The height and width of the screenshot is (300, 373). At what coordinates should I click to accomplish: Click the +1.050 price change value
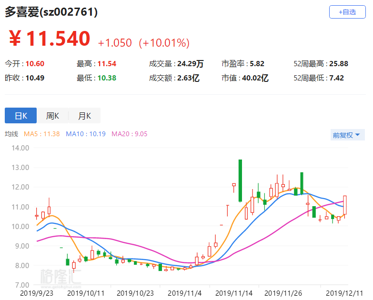pyautogui.click(x=115, y=43)
